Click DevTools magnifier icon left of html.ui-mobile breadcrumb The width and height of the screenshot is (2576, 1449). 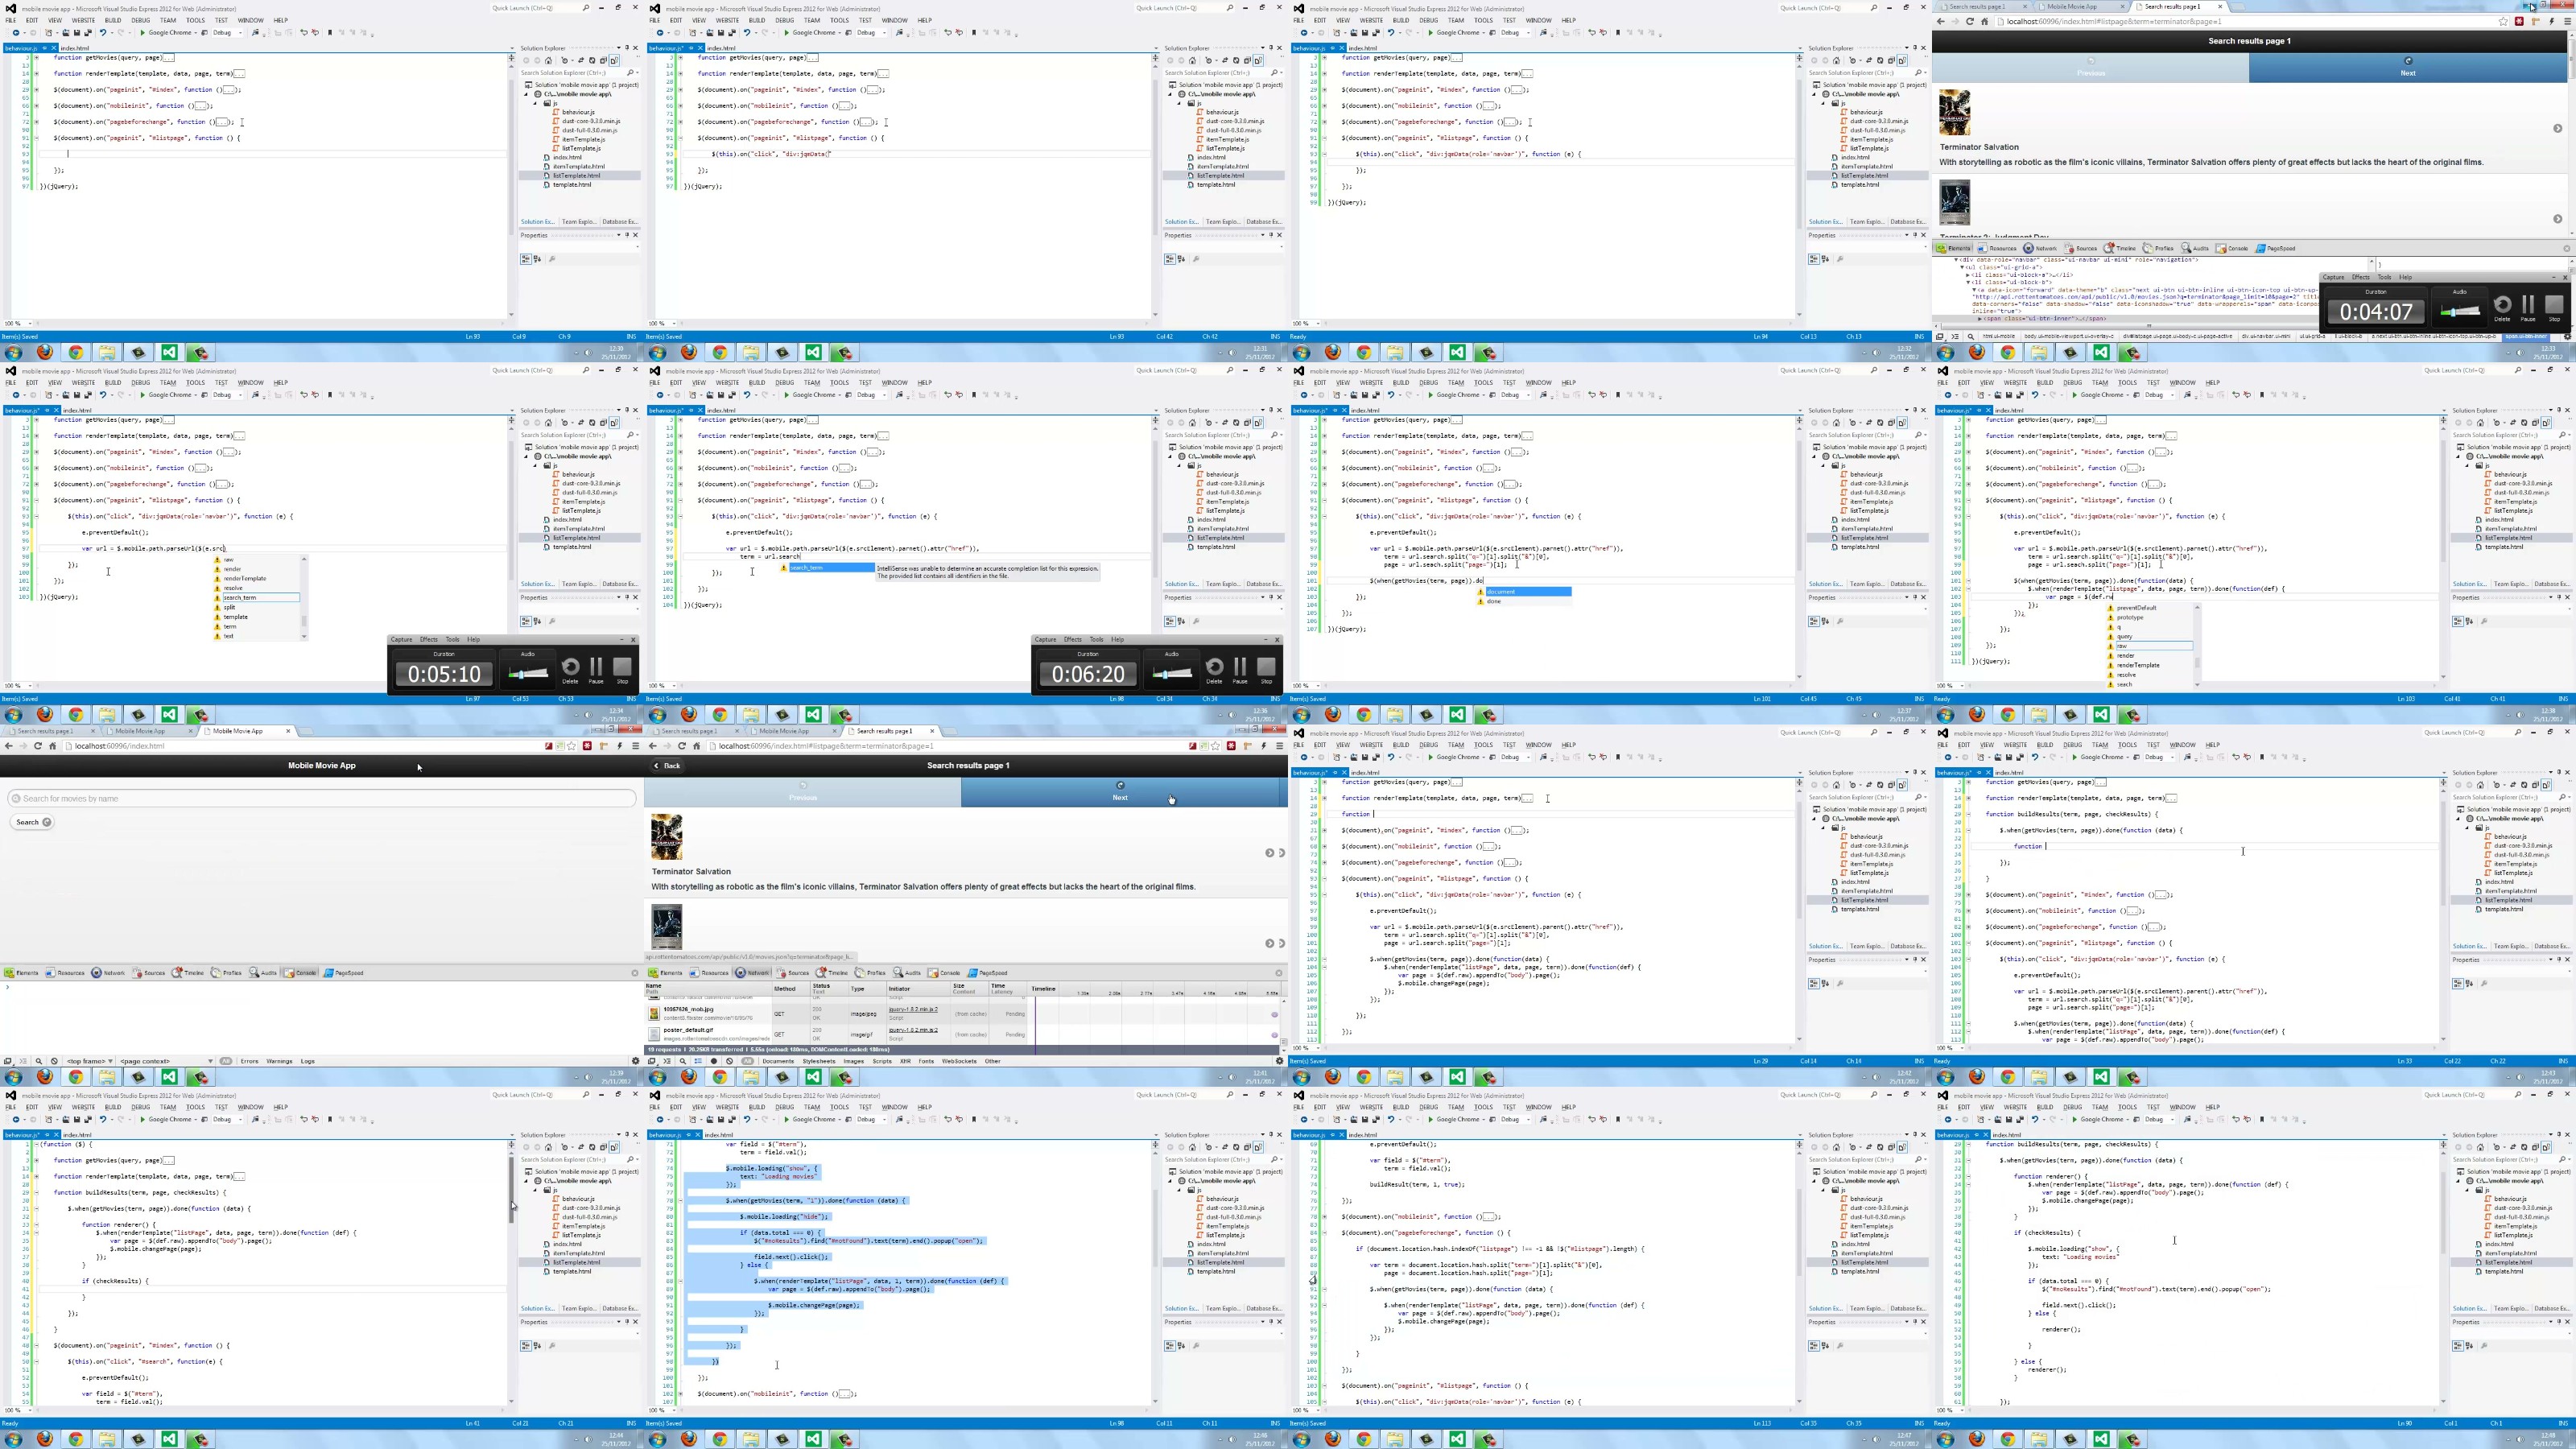(x=1970, y=337)
